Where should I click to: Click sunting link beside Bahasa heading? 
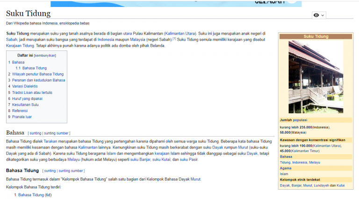(x=35, y=133)
